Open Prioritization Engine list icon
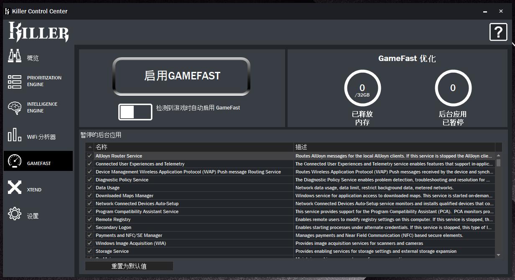Image resolution: width=515 pixels, height=280 pixels. pos(15,81)
